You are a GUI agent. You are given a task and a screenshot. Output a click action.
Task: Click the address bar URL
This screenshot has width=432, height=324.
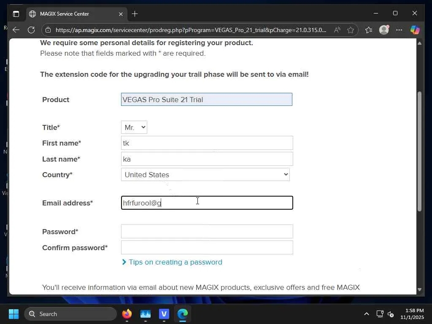point(191,30)
